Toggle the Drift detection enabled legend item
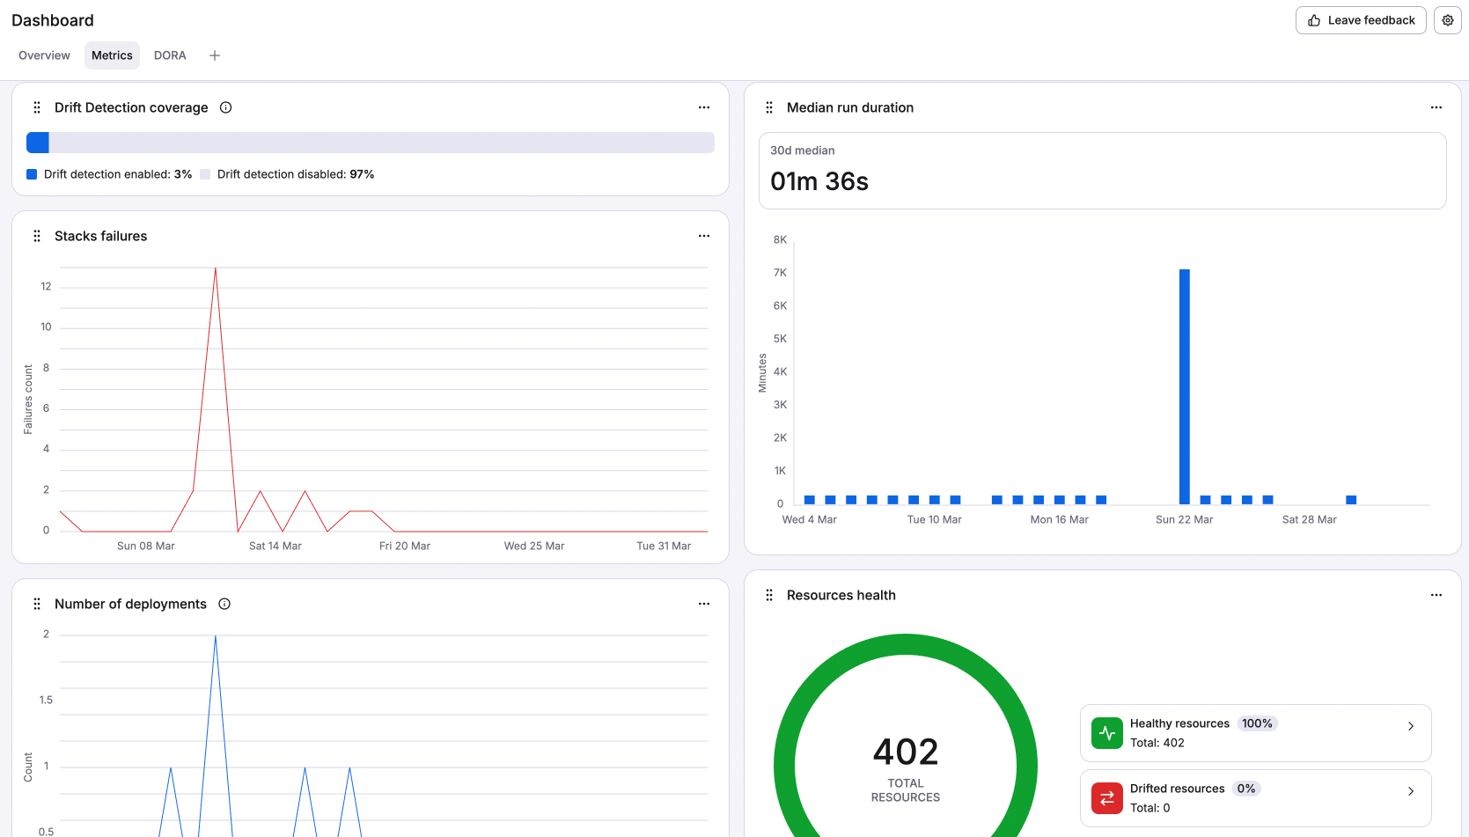The width and height of the screenshot is (1469, 837). [110, 174]
